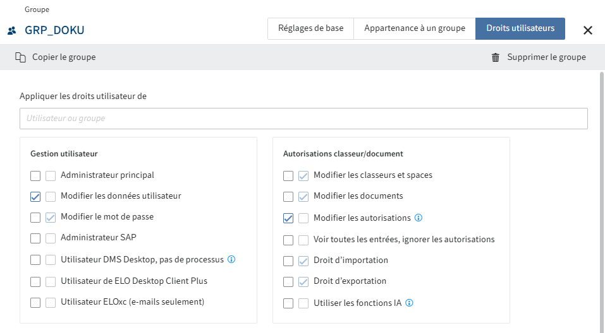This screenshot has width=605, height=333.
Task: Open info icon for Utiliser les fonctions IA
Action: [x=409, y=303]
